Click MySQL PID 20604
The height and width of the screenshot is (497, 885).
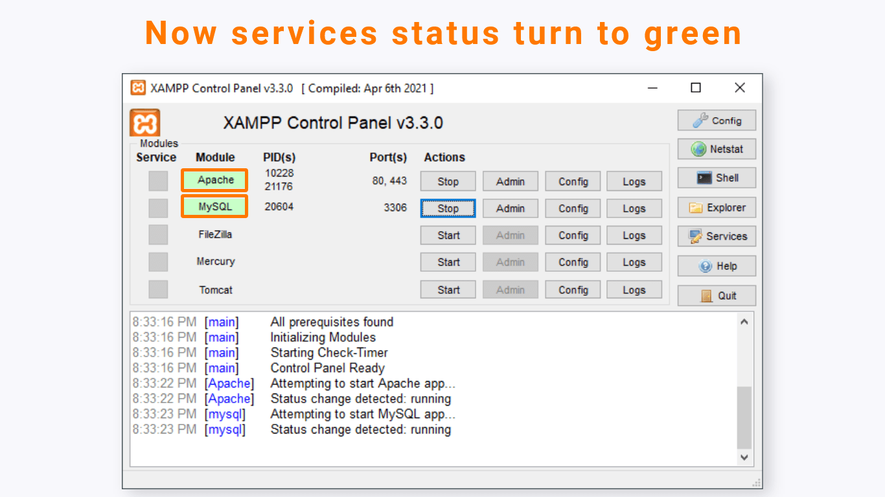[x=279, y=207]
